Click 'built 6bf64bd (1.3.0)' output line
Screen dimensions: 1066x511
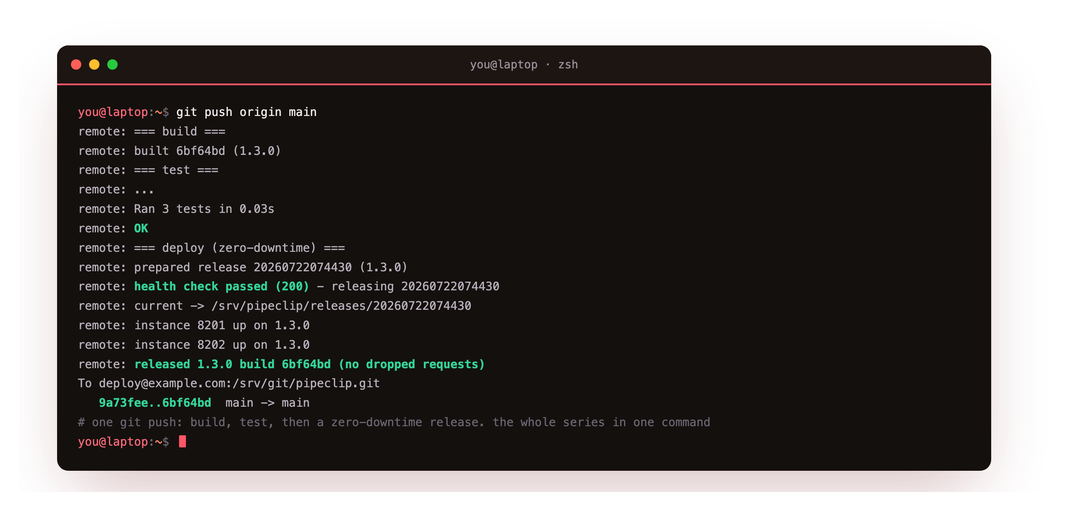point(208,151)
